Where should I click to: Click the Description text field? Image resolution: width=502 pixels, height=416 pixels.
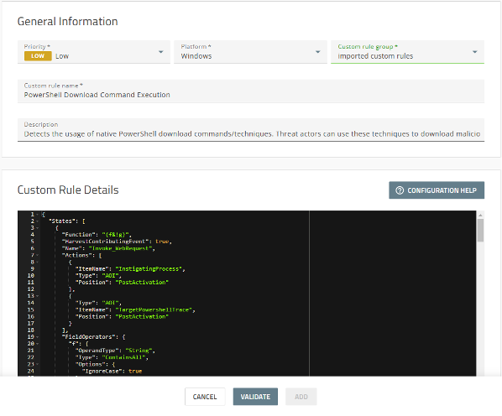click(251, 130)
